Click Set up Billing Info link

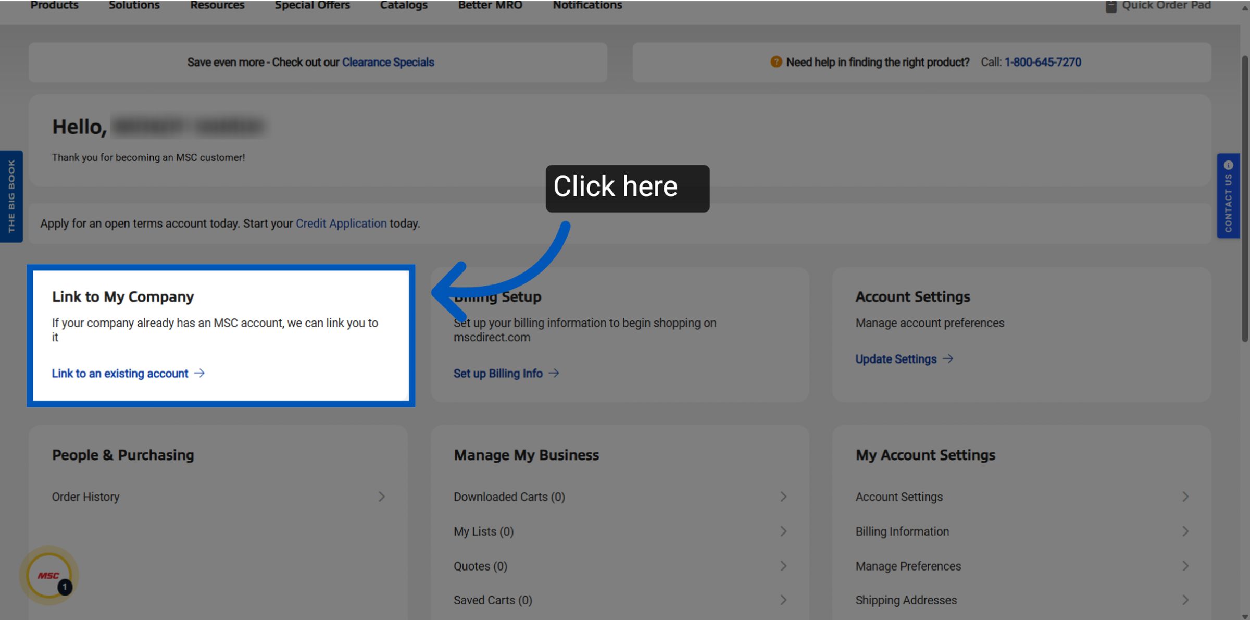coord(498,373)
